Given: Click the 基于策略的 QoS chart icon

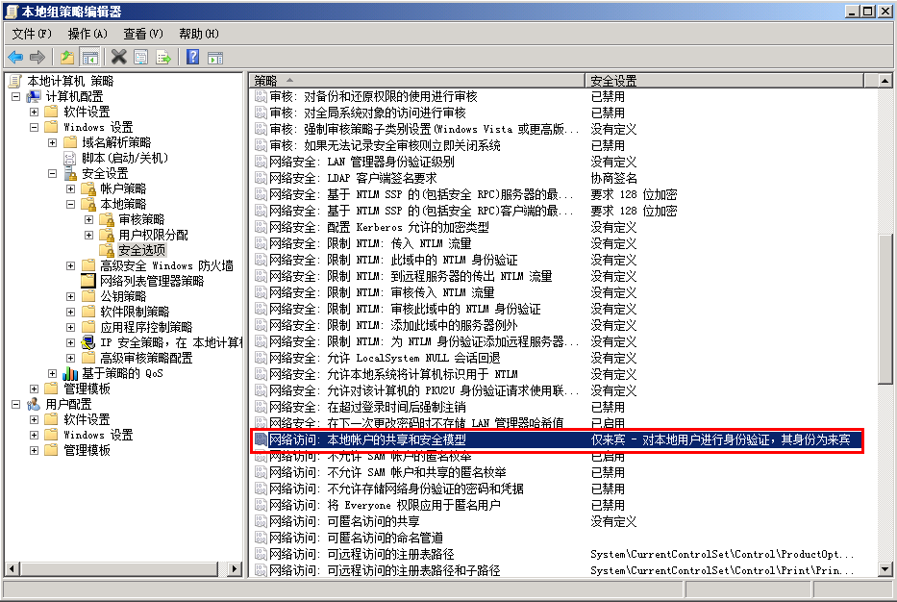Looking at the screenshot, I should click(70, 373).
